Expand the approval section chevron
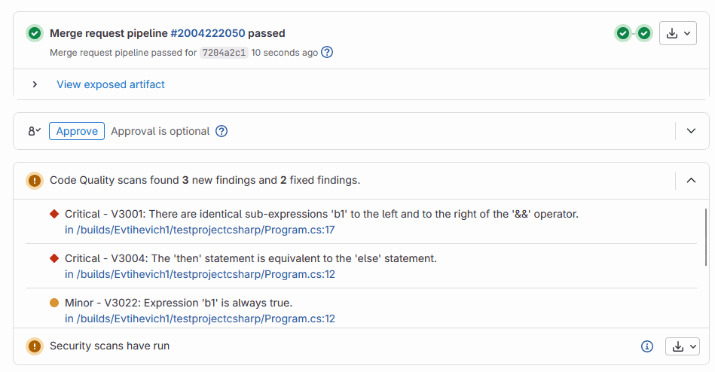The height and width of the screenshot is (372, 715). click(692, 131)
